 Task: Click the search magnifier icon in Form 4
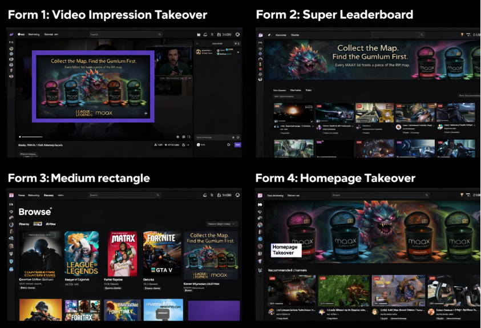click(x=426, y=195)
